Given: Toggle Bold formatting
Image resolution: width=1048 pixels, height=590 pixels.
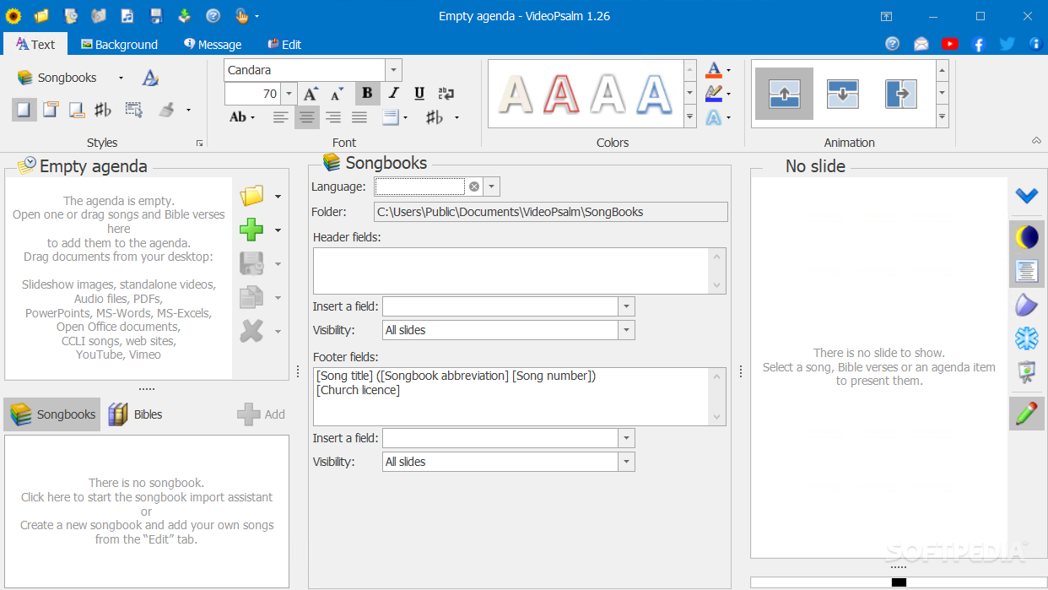Looking at the screenshot, I should pyautogui.click(x=367, y=94).
